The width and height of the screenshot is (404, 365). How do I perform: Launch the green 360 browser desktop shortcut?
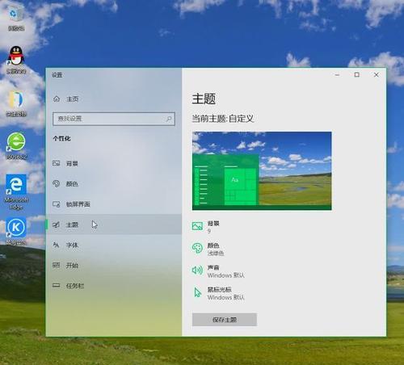(x=16, y=145)
